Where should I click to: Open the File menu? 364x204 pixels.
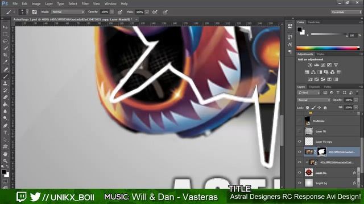click(15, 4)
